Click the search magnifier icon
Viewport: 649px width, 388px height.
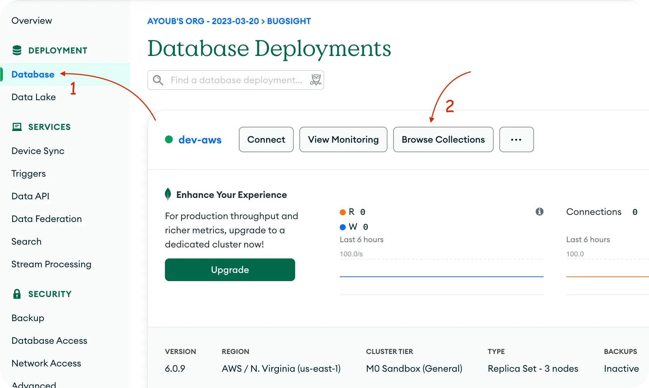point(158,80)
